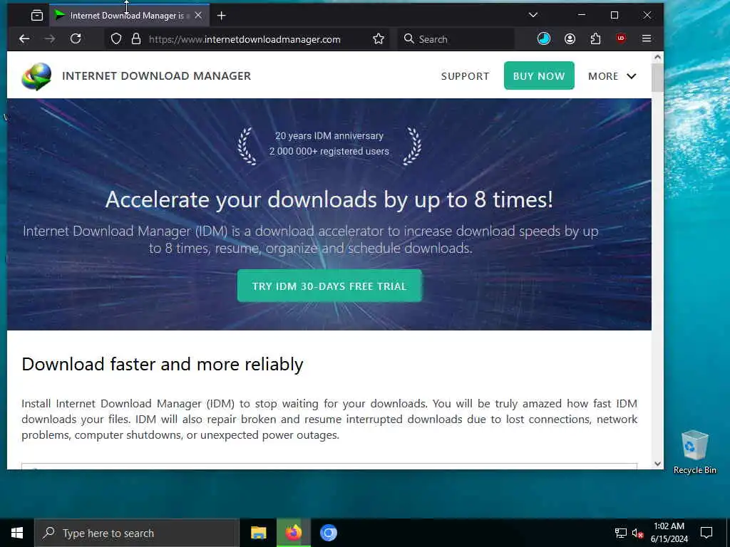
Task: Open Firefox hamburger application menu
Action: pos(646,38)
